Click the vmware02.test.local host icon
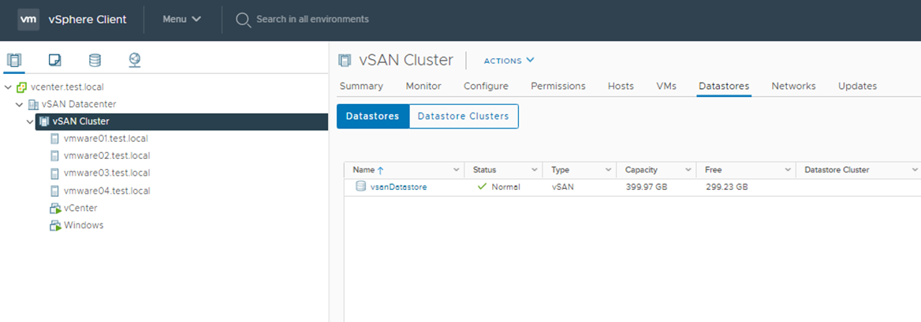 pos(54,156)
